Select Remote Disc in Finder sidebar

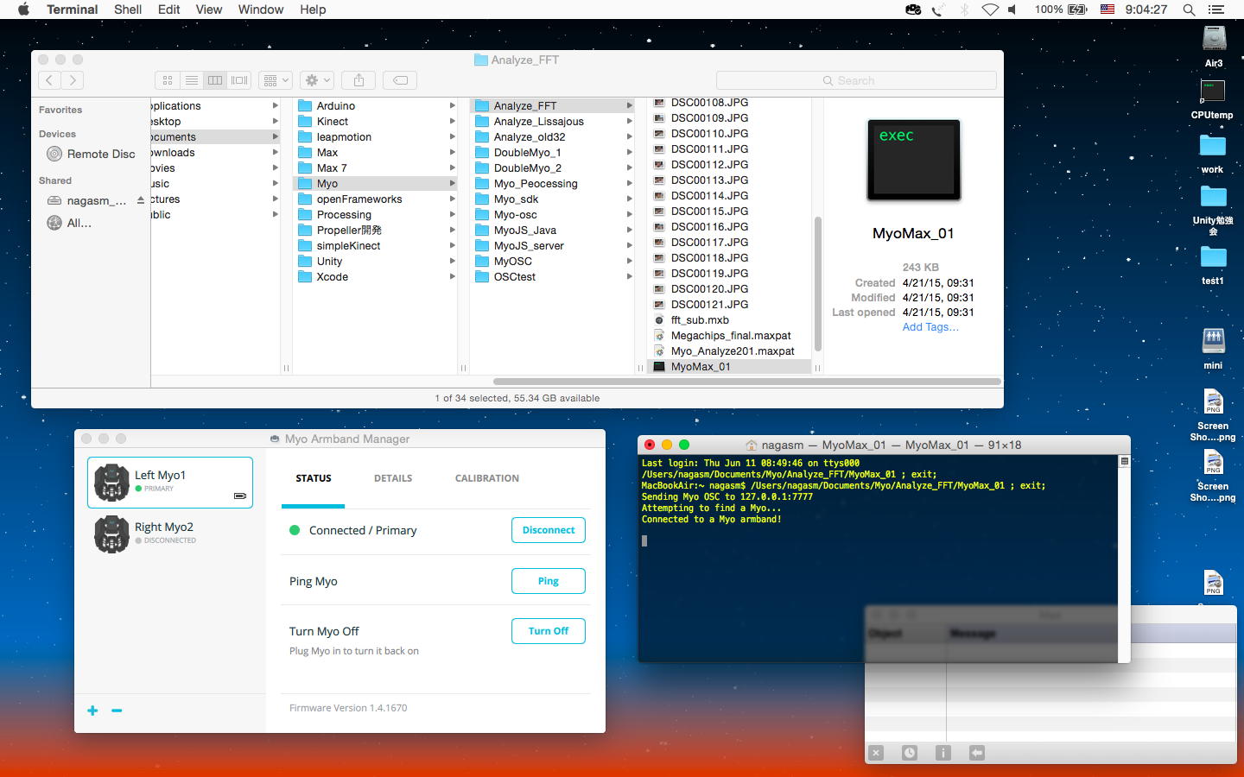point(92,154)
